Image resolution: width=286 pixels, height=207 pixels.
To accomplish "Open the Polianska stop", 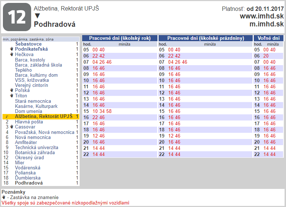I will (25, 173).
